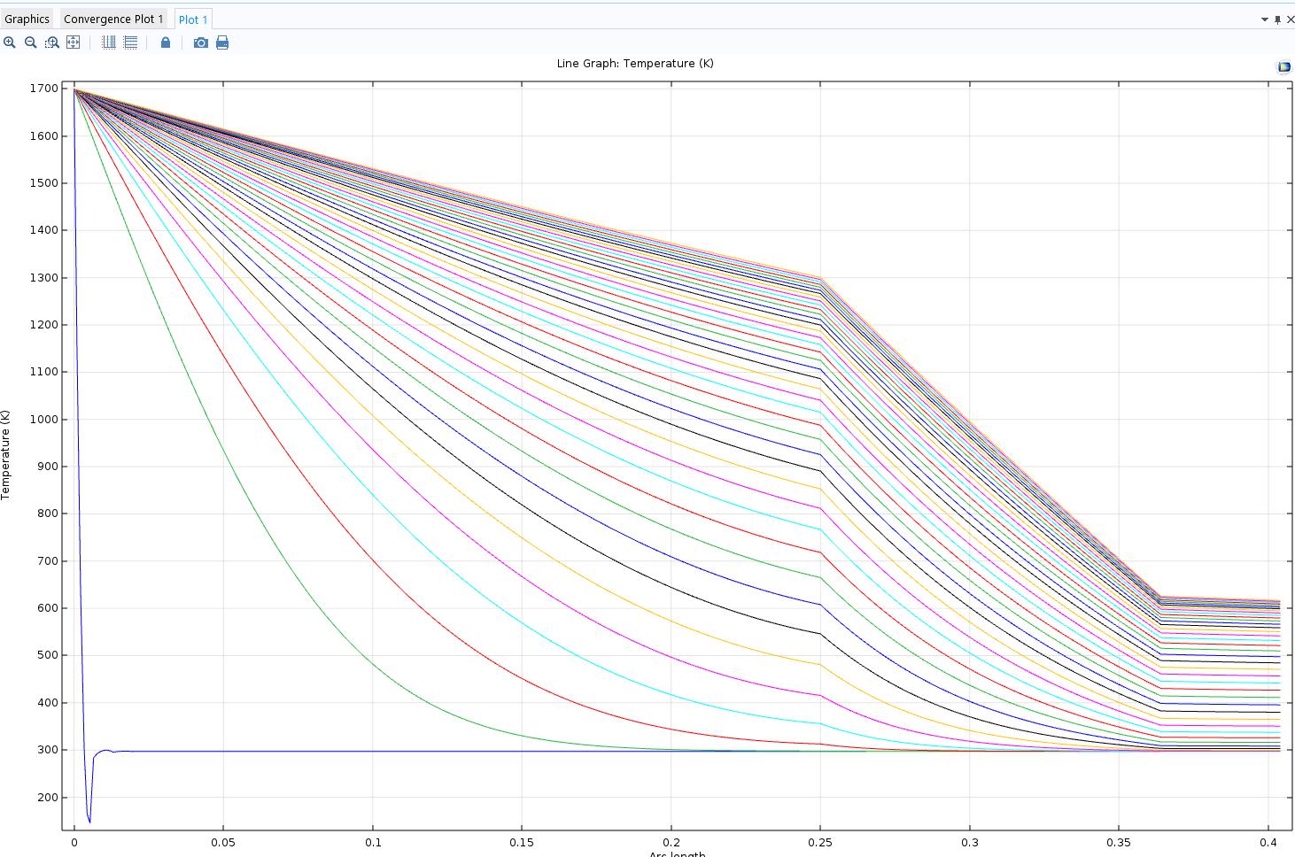Click the Zoom In magnifier icon
This screenshot has height=857, width=1295.
[x=10, y=42]
